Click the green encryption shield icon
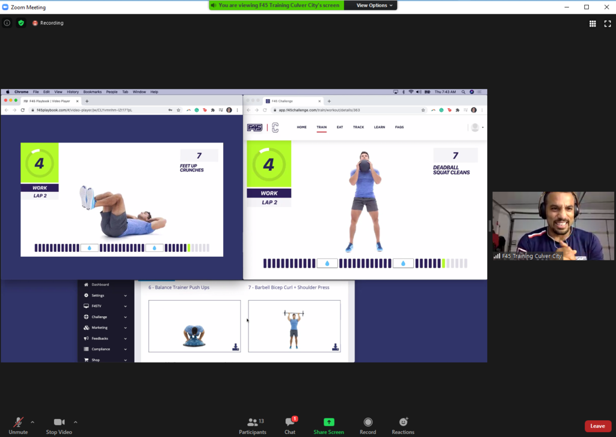 [x=21, y=23]
